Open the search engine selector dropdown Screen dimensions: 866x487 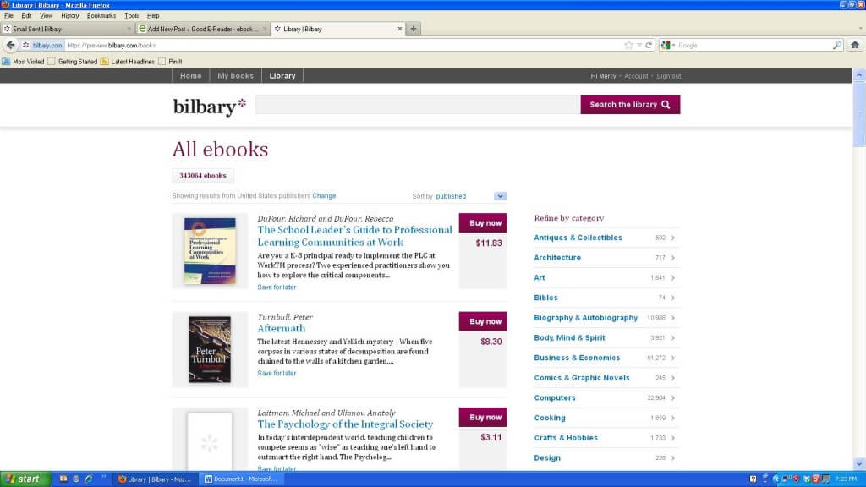668,46
